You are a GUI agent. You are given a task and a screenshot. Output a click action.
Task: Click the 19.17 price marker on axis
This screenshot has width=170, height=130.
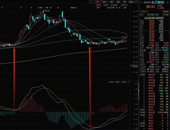(134, 66)
